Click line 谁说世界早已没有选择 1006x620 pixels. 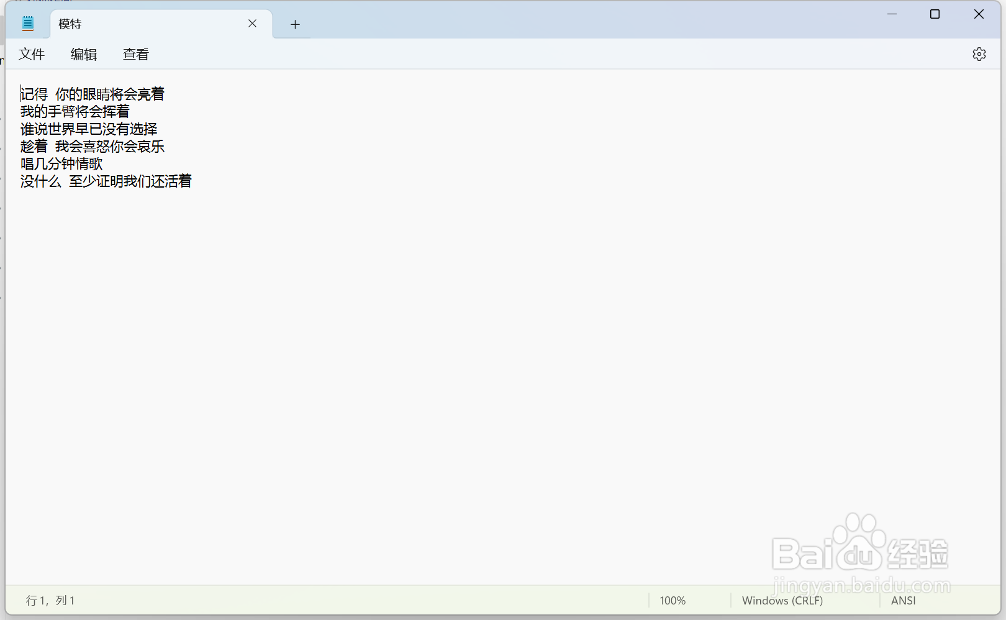(x=89, y=129)
